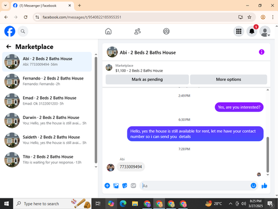Open a new browser tab
Screen dimensions: 278x209
[80, 6]
